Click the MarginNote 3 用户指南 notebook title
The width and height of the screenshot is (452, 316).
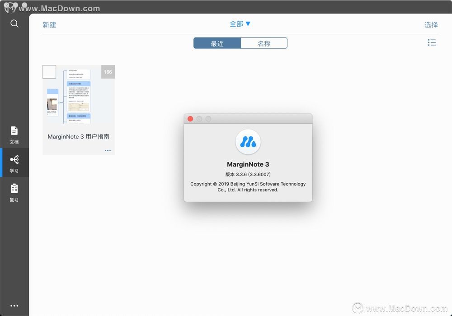[78, 137]
